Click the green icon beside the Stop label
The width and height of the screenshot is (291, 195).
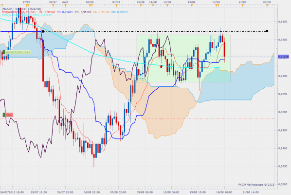(x=4, y=115)
